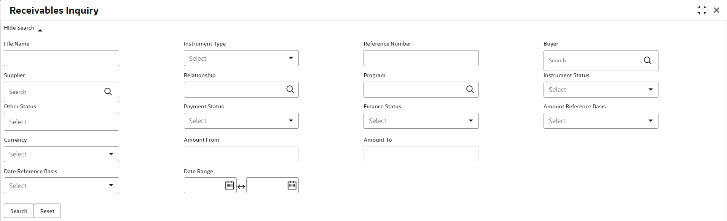Close the Receivables Inquiry screen

716,10
